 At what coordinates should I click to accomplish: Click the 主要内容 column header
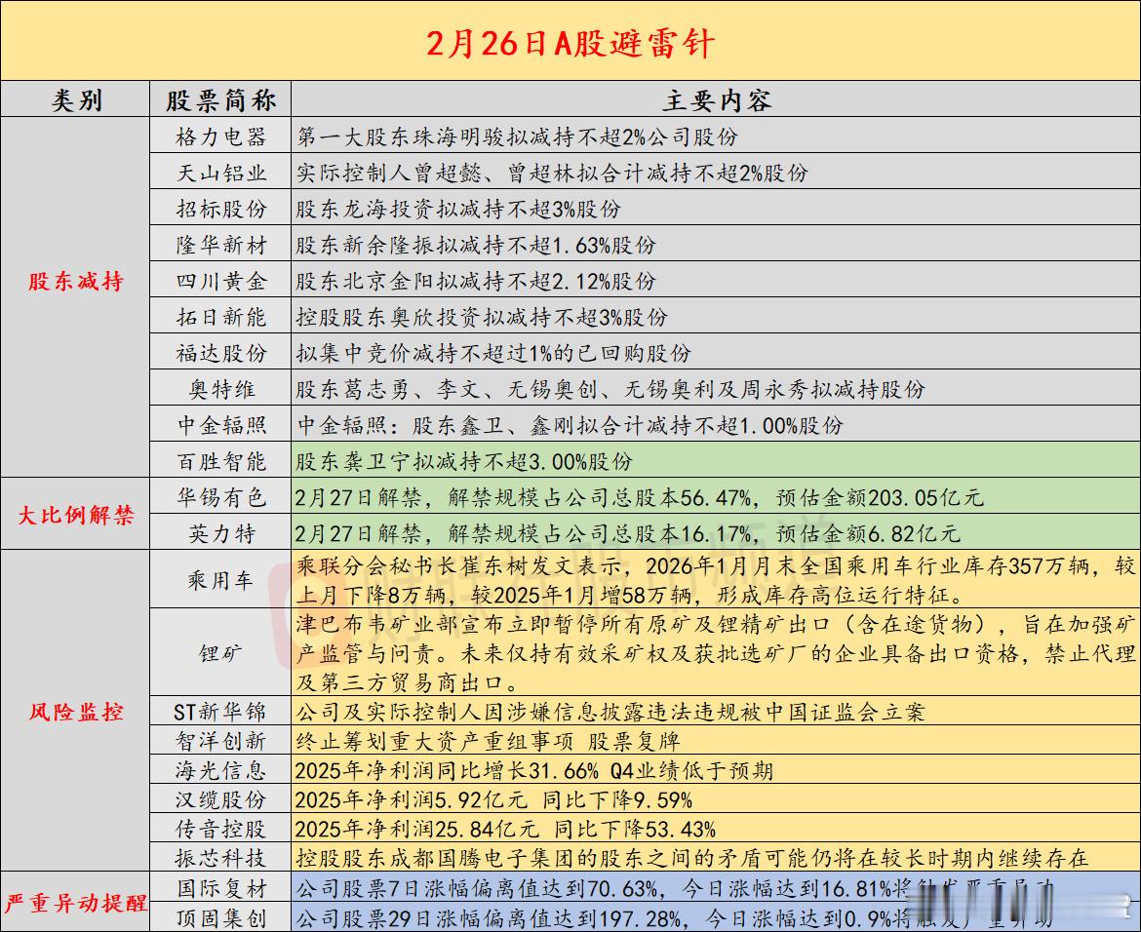click(717, 98)
